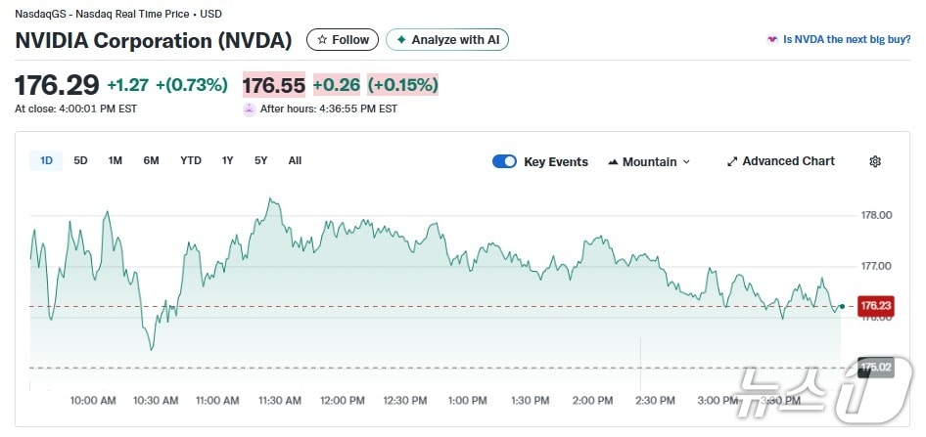
Task: Open chart settings gear icon
Action: (x=875, y=161)
